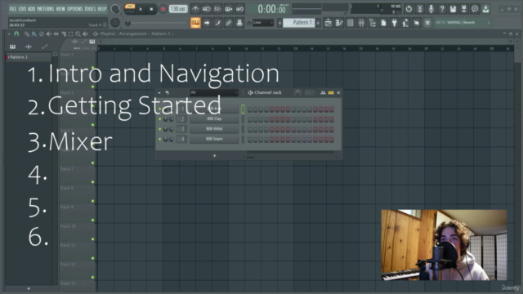Select Pattern 1 in the picker
This screenshot has height=294, width=523.
click(x=28, y=57)
